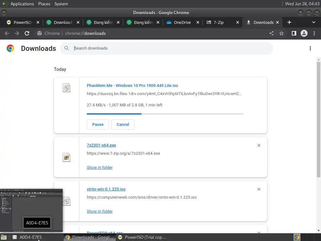Remove 7z2301-x64.exe from the list

[x=259, y=145]
